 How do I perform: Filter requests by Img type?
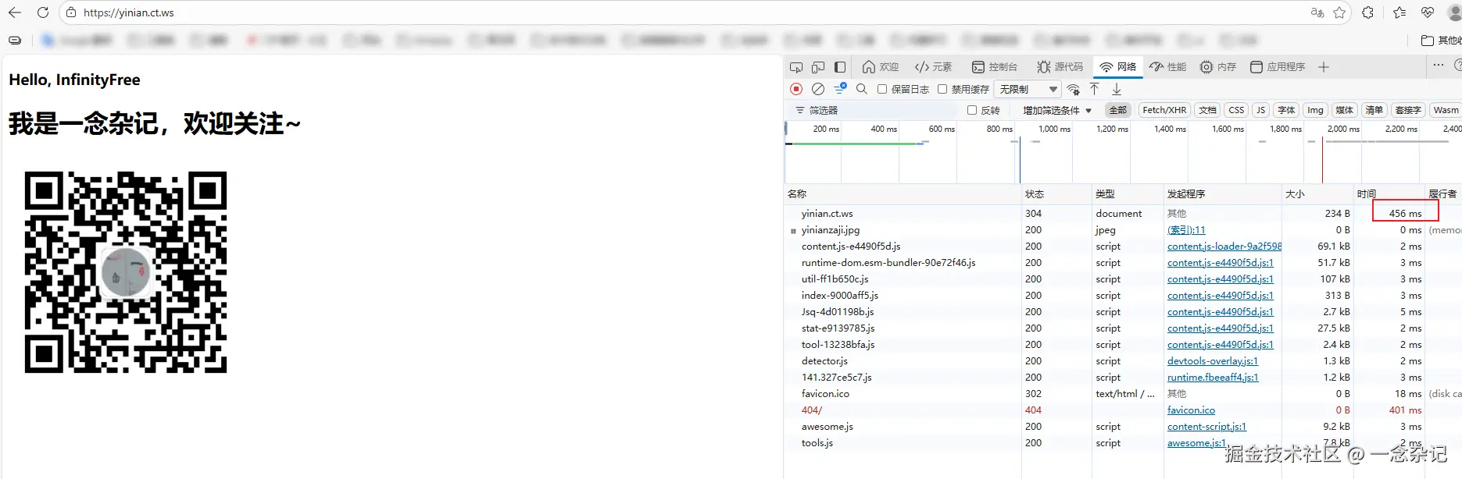click(1315, 110)
